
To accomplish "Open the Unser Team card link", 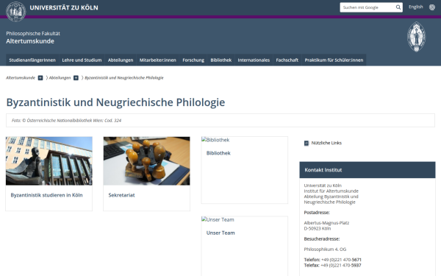I will click(x=220, y=233).
